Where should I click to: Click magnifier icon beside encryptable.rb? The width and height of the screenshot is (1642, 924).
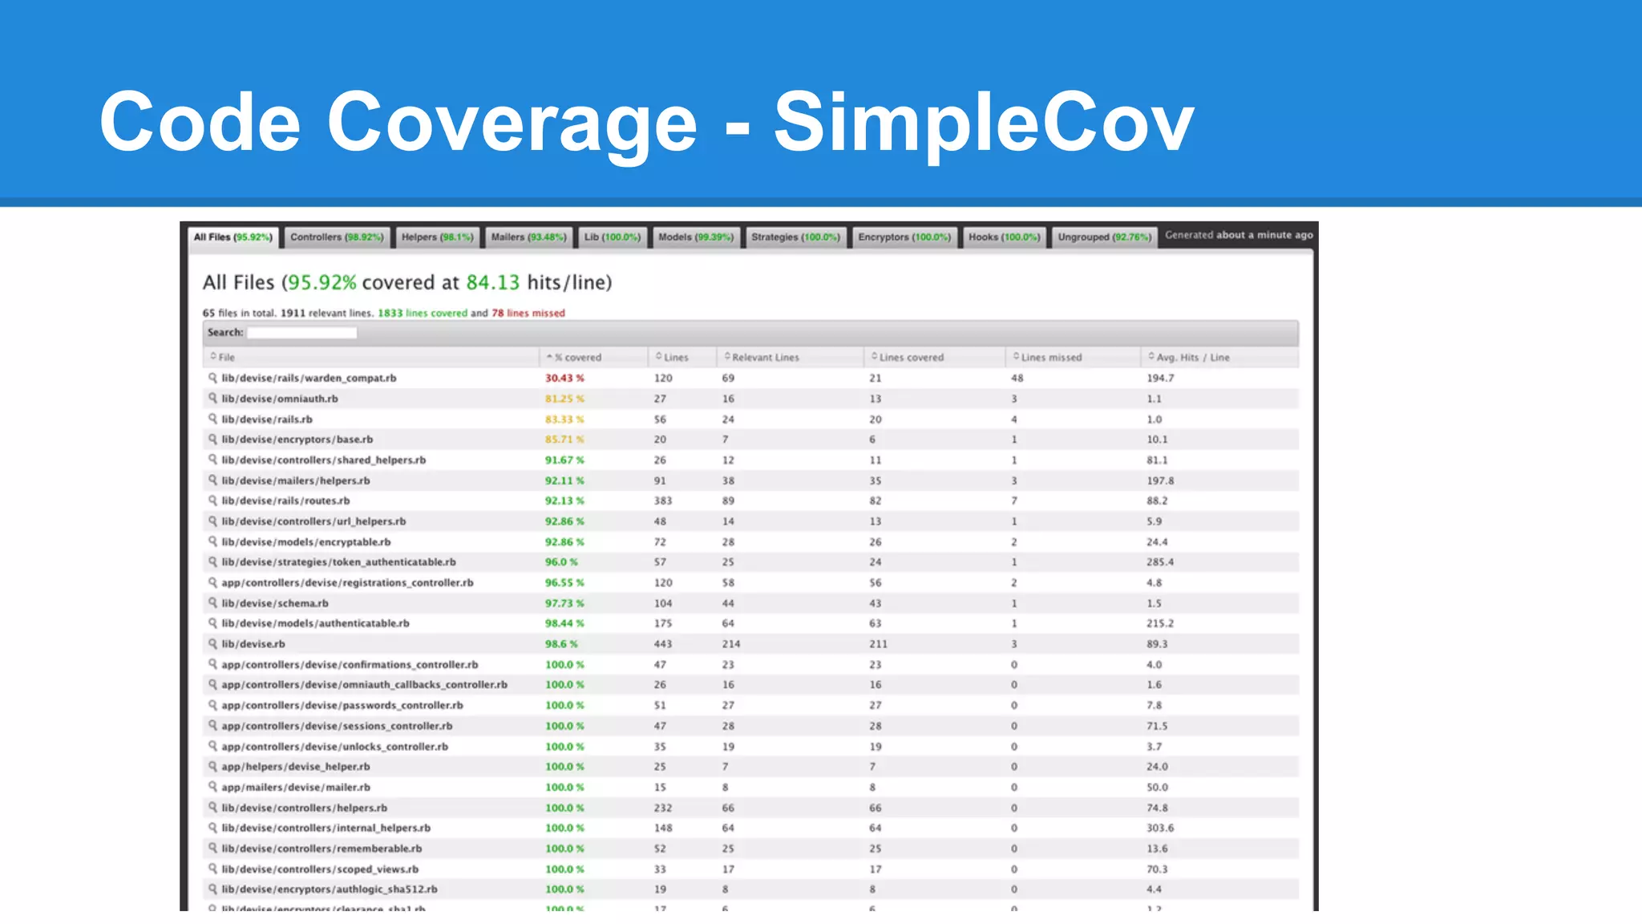[212, 541]
